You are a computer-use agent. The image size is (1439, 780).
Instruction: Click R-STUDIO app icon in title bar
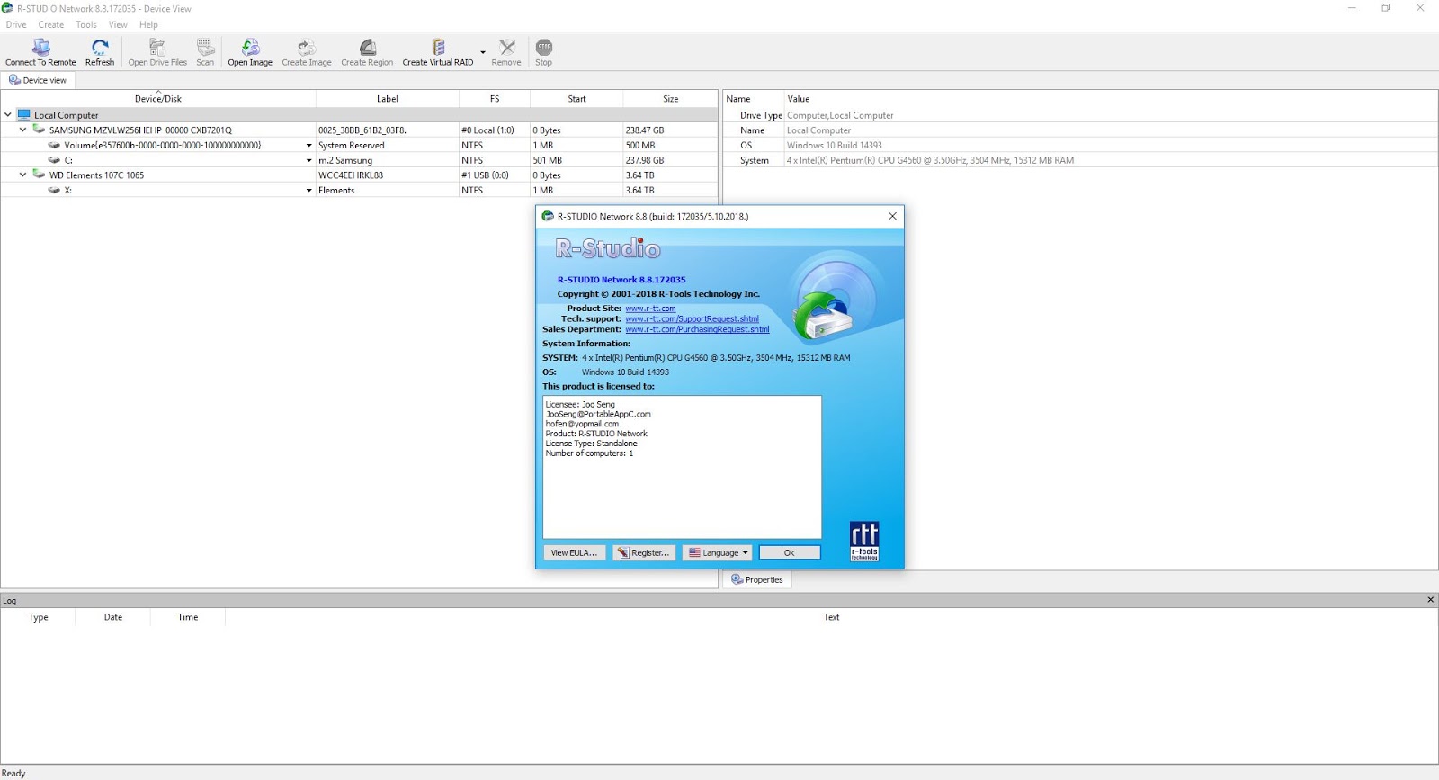8,8
